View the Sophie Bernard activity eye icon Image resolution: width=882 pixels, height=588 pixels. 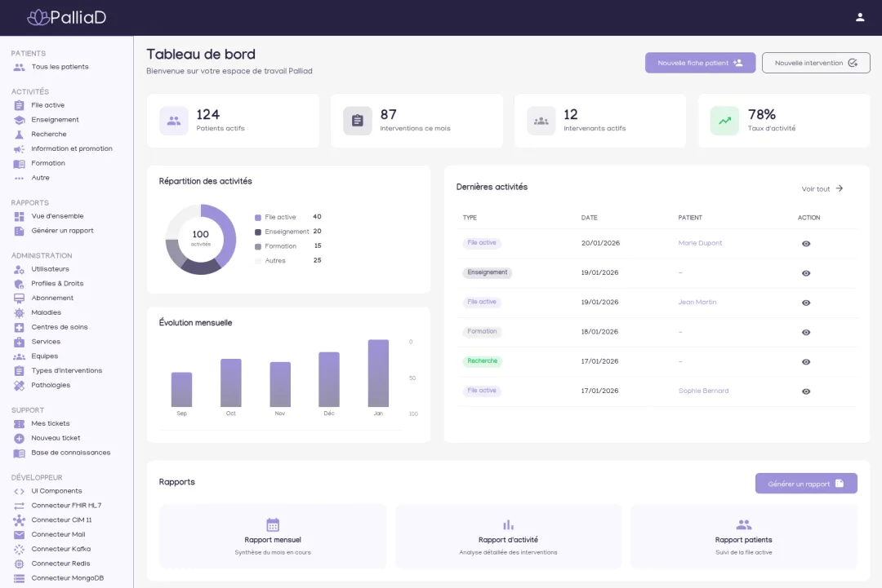coord(805,391)
